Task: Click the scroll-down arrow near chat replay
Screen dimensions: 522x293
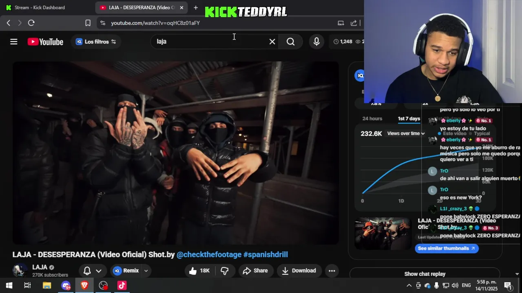Action: click(x=517, y=274)
